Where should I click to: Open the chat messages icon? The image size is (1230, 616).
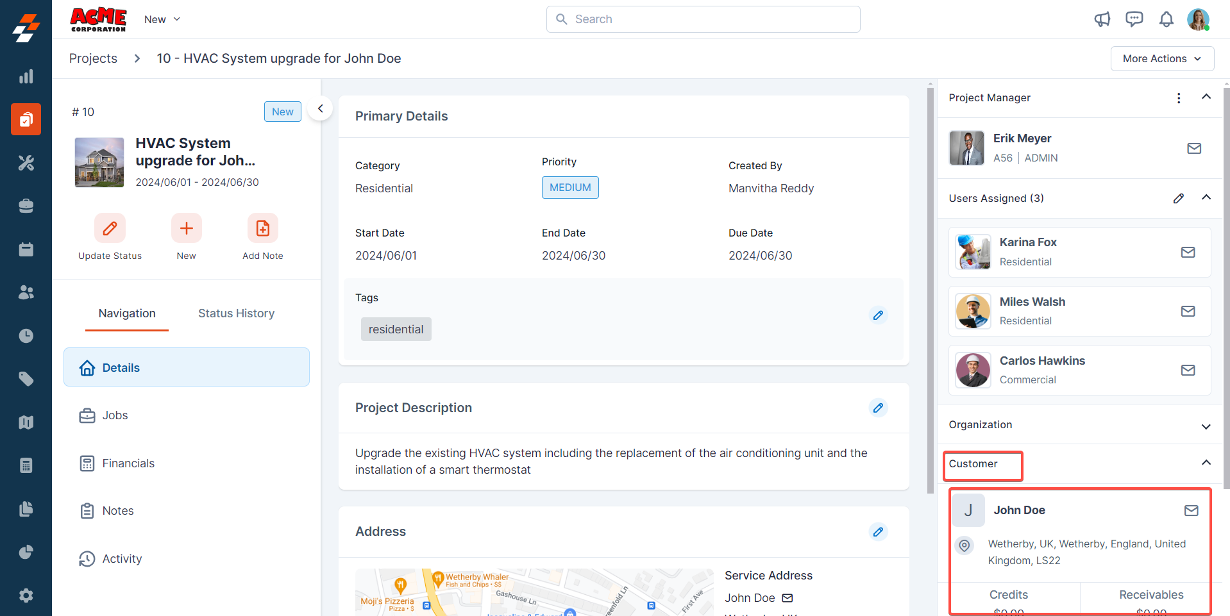point(1134,19)
